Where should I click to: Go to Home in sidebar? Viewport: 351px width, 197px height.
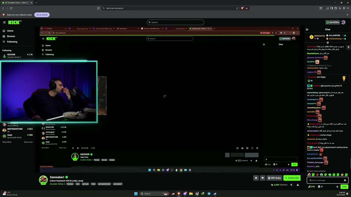10,31
